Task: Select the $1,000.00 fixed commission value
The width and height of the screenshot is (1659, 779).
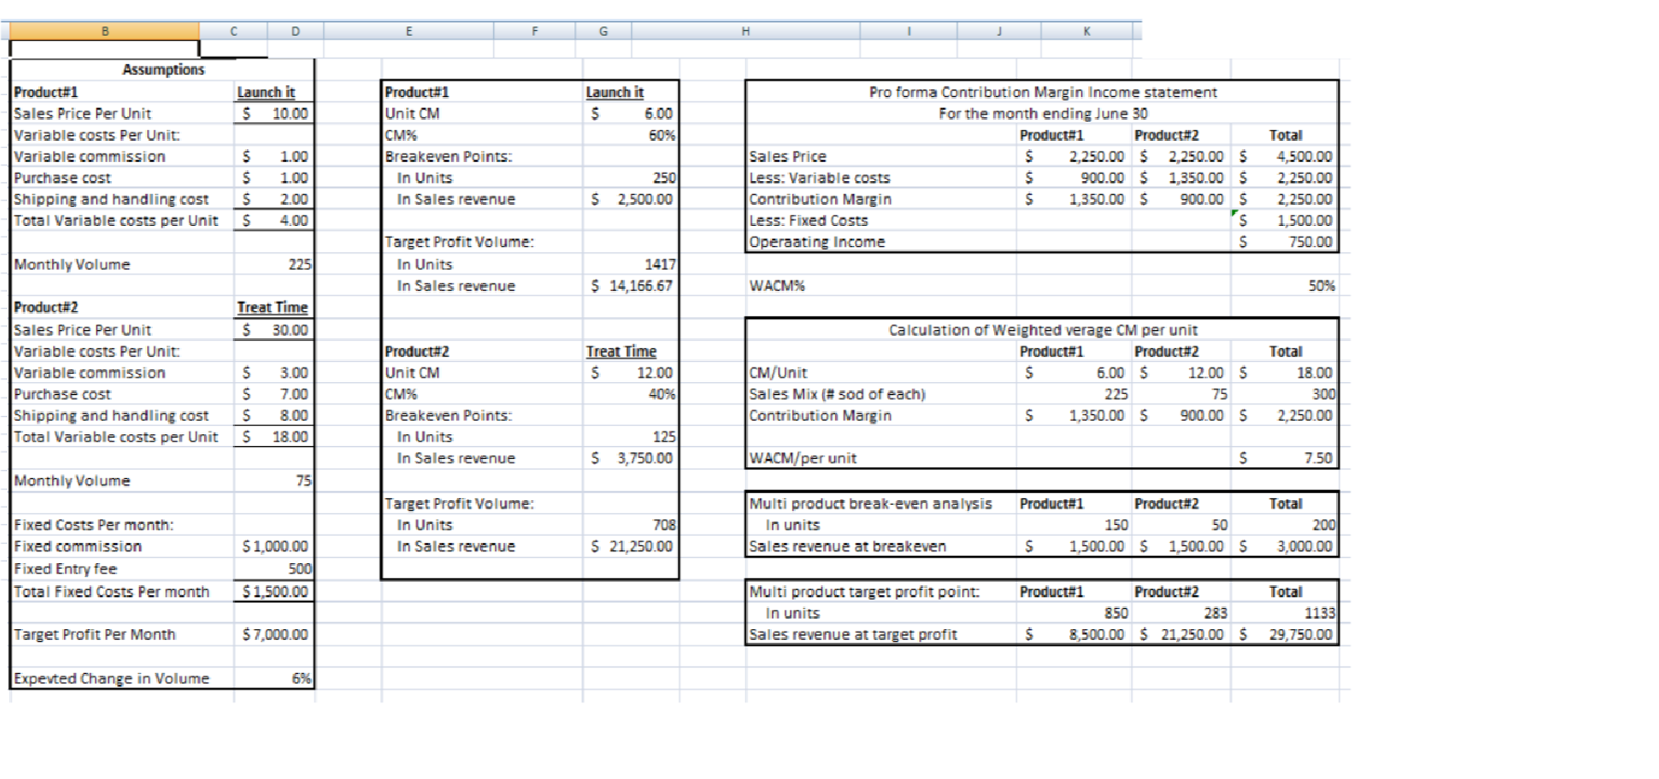Action: [274, 546]
